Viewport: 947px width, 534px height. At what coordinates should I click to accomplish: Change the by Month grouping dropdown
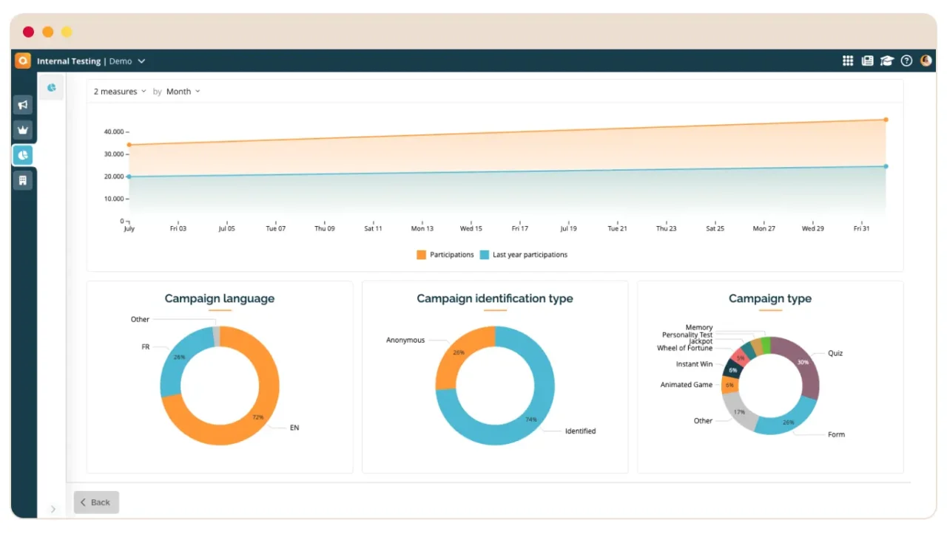183,92
